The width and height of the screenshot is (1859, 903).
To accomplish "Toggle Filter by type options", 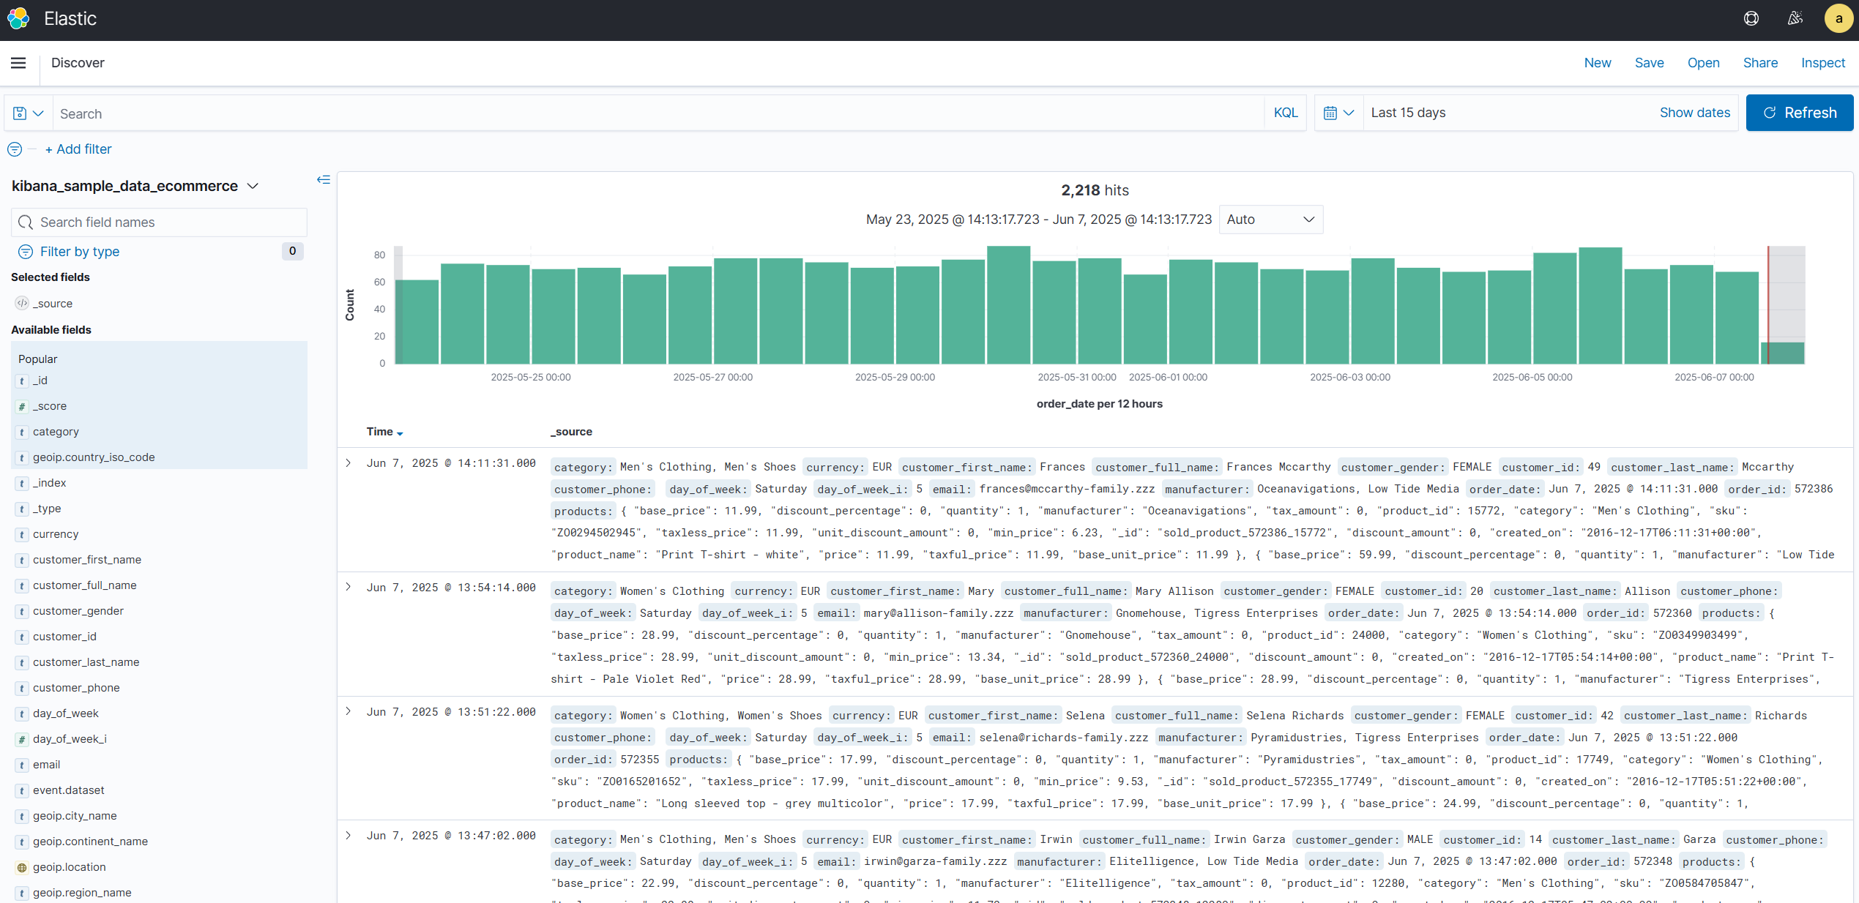I will 79,252.
